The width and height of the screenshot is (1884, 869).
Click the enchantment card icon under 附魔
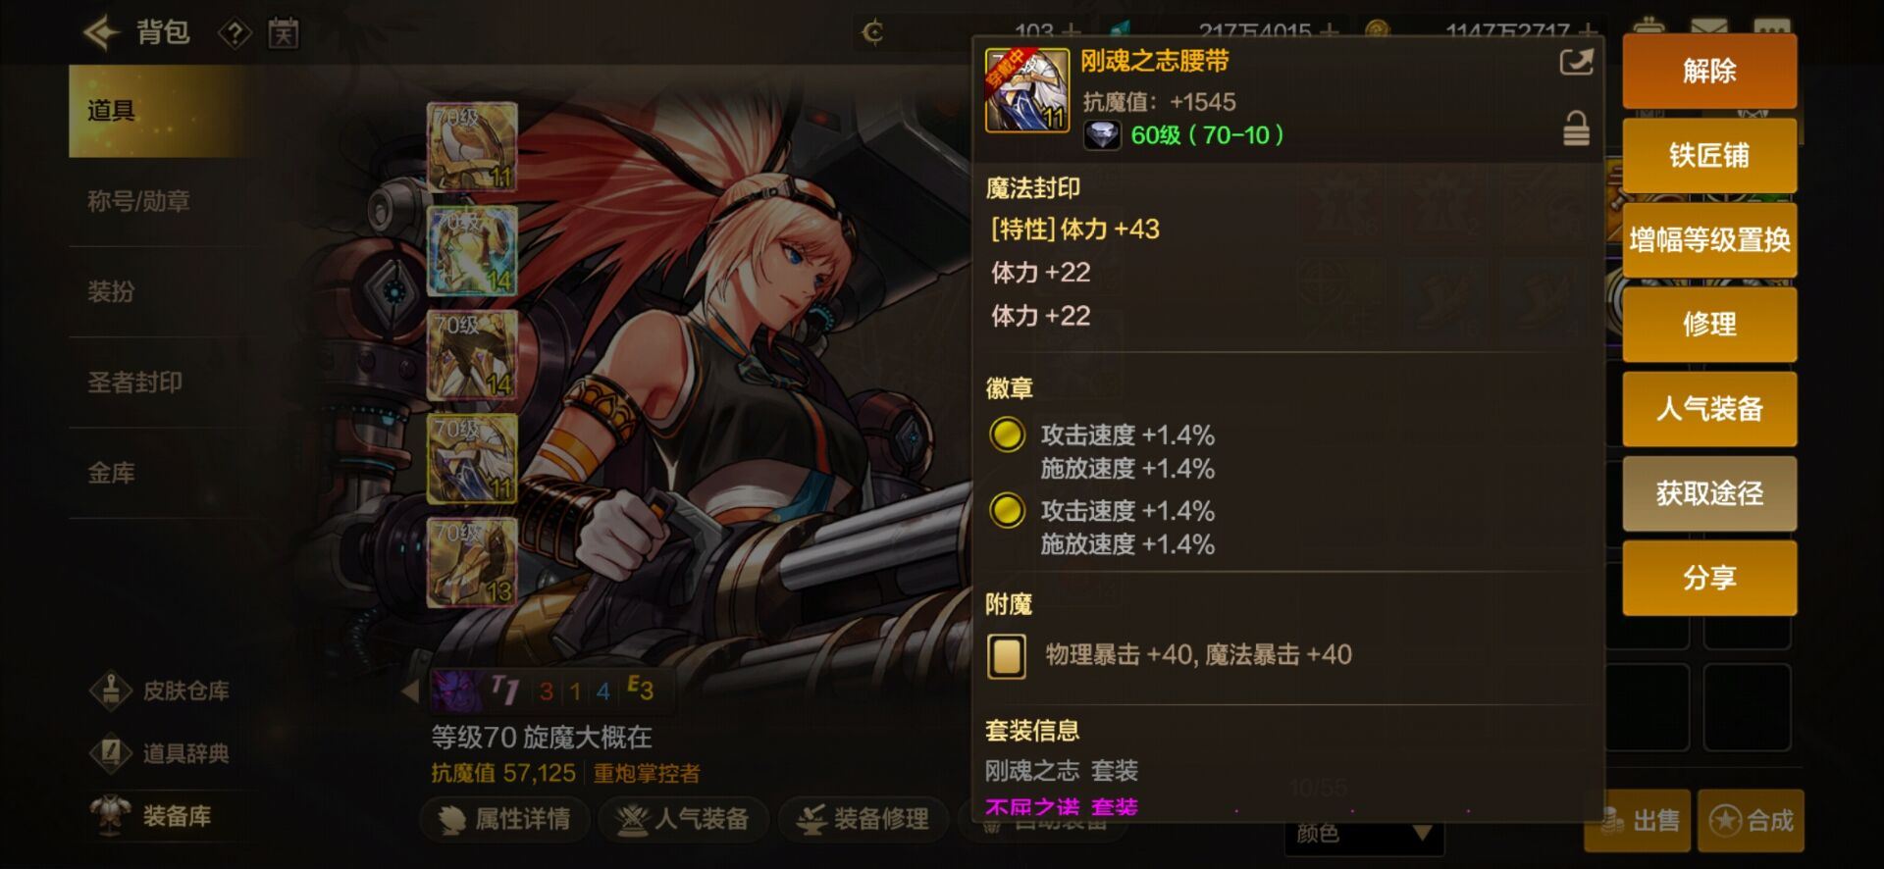tap(1007, 656)
